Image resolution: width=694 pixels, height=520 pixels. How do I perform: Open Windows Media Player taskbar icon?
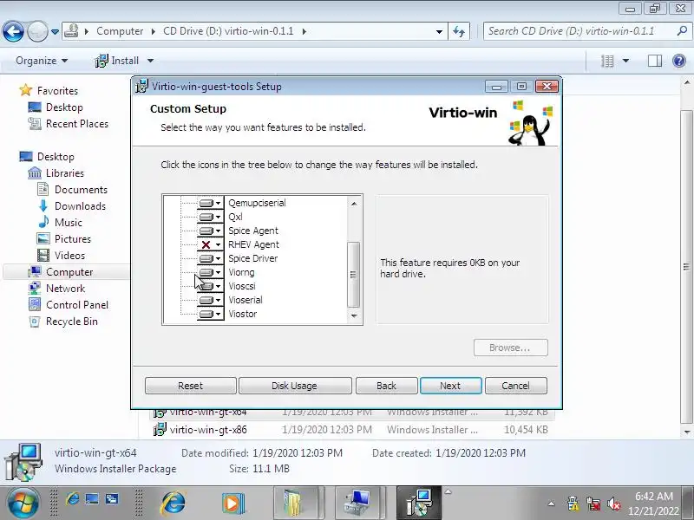[x=232, y=504]
